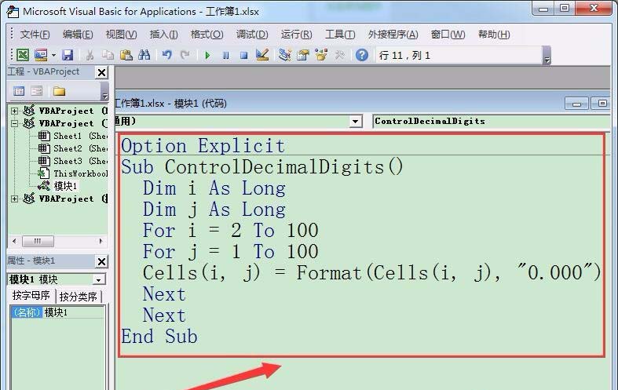Toggle Folders view in the project panel

pyautogui.click(x=60, y=91)
